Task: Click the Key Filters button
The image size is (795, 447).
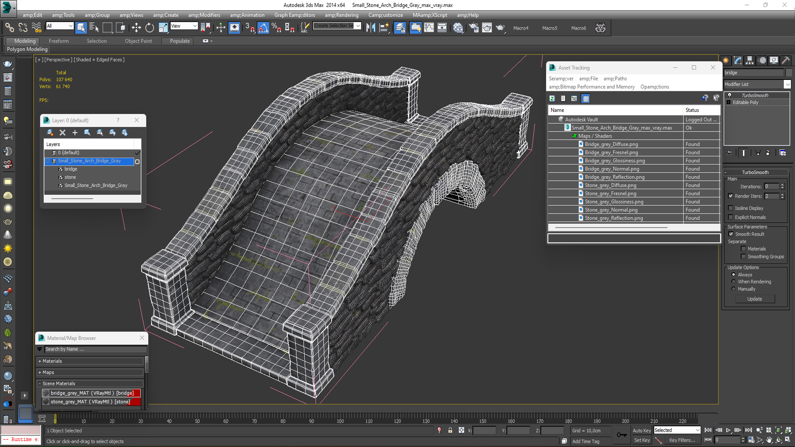Action: tap(682, 440)
